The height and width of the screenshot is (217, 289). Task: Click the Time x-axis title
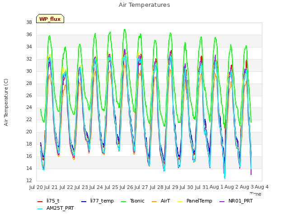(x=256, y=194)
